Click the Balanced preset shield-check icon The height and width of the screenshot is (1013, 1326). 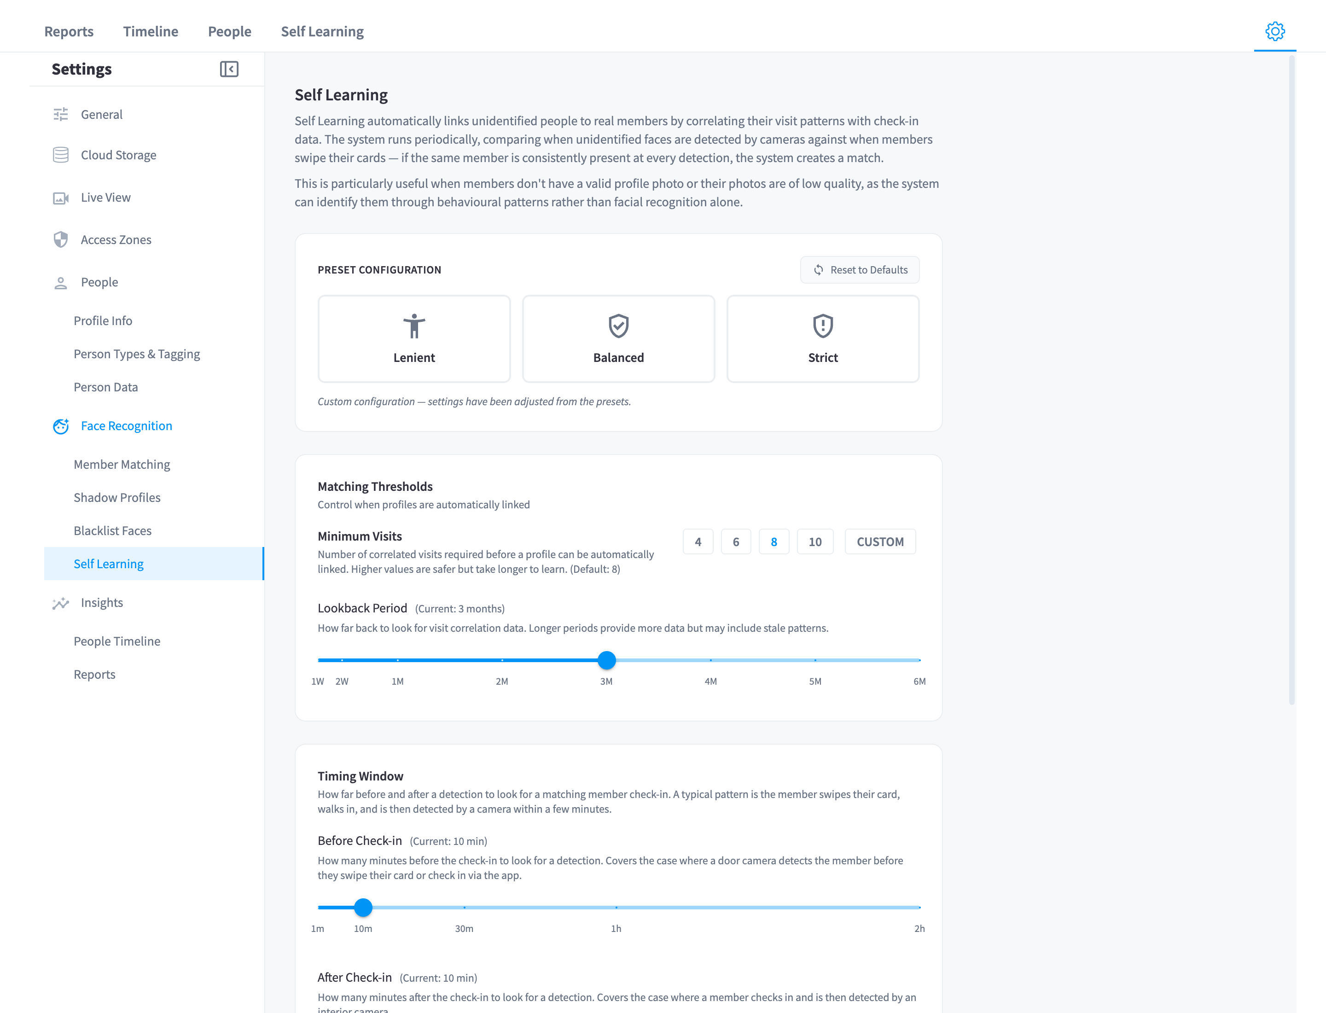(x=619, y=326)
